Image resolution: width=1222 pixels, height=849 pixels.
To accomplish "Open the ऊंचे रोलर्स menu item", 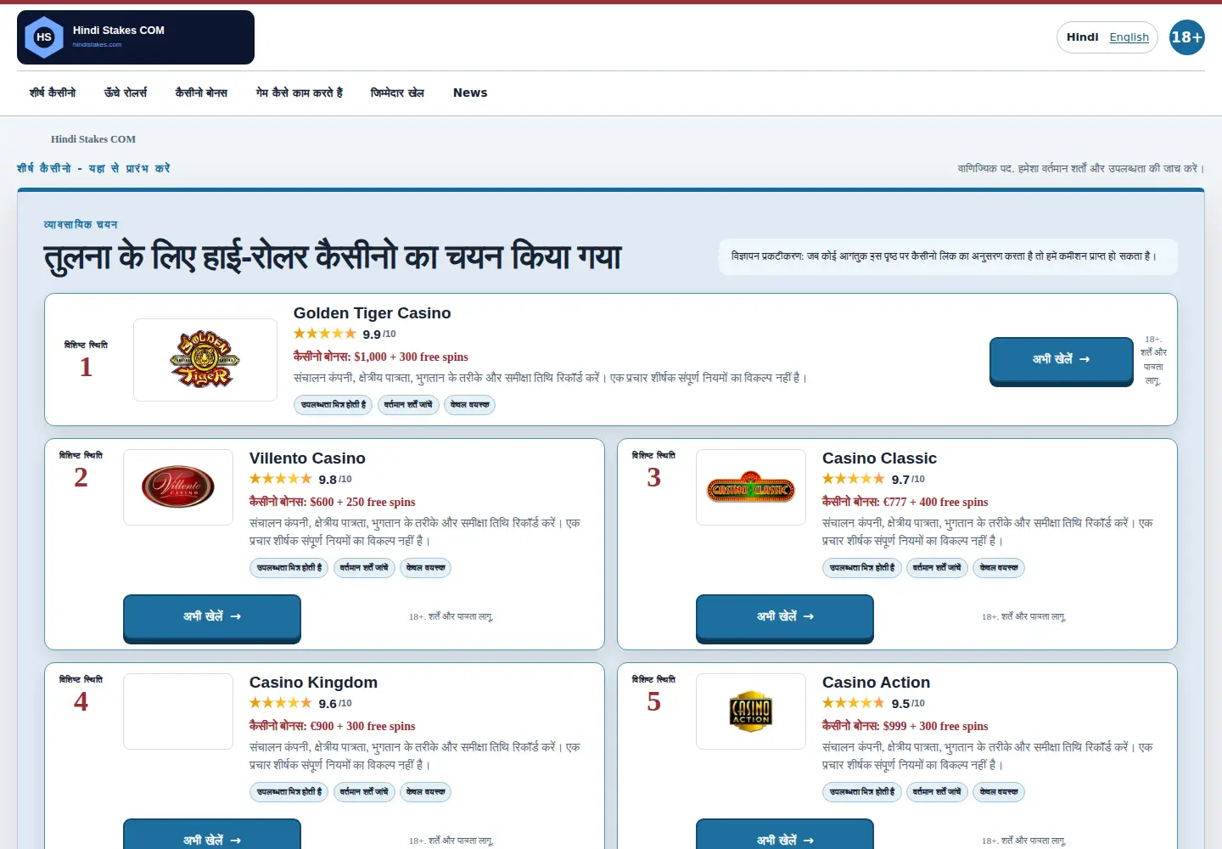I will (x=126, y=93).
